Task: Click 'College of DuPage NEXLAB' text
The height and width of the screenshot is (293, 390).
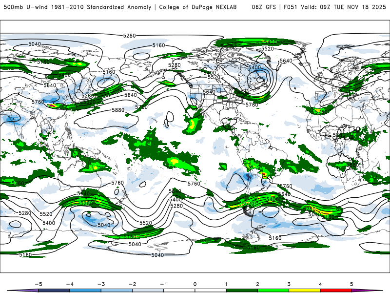Action: [198, 7]
